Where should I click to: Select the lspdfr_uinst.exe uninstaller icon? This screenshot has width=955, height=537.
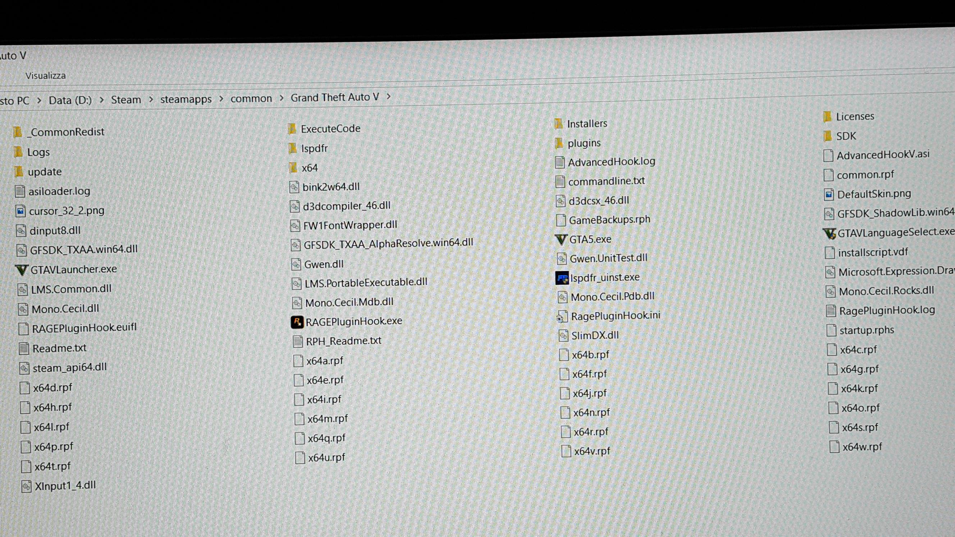[562, 277]
